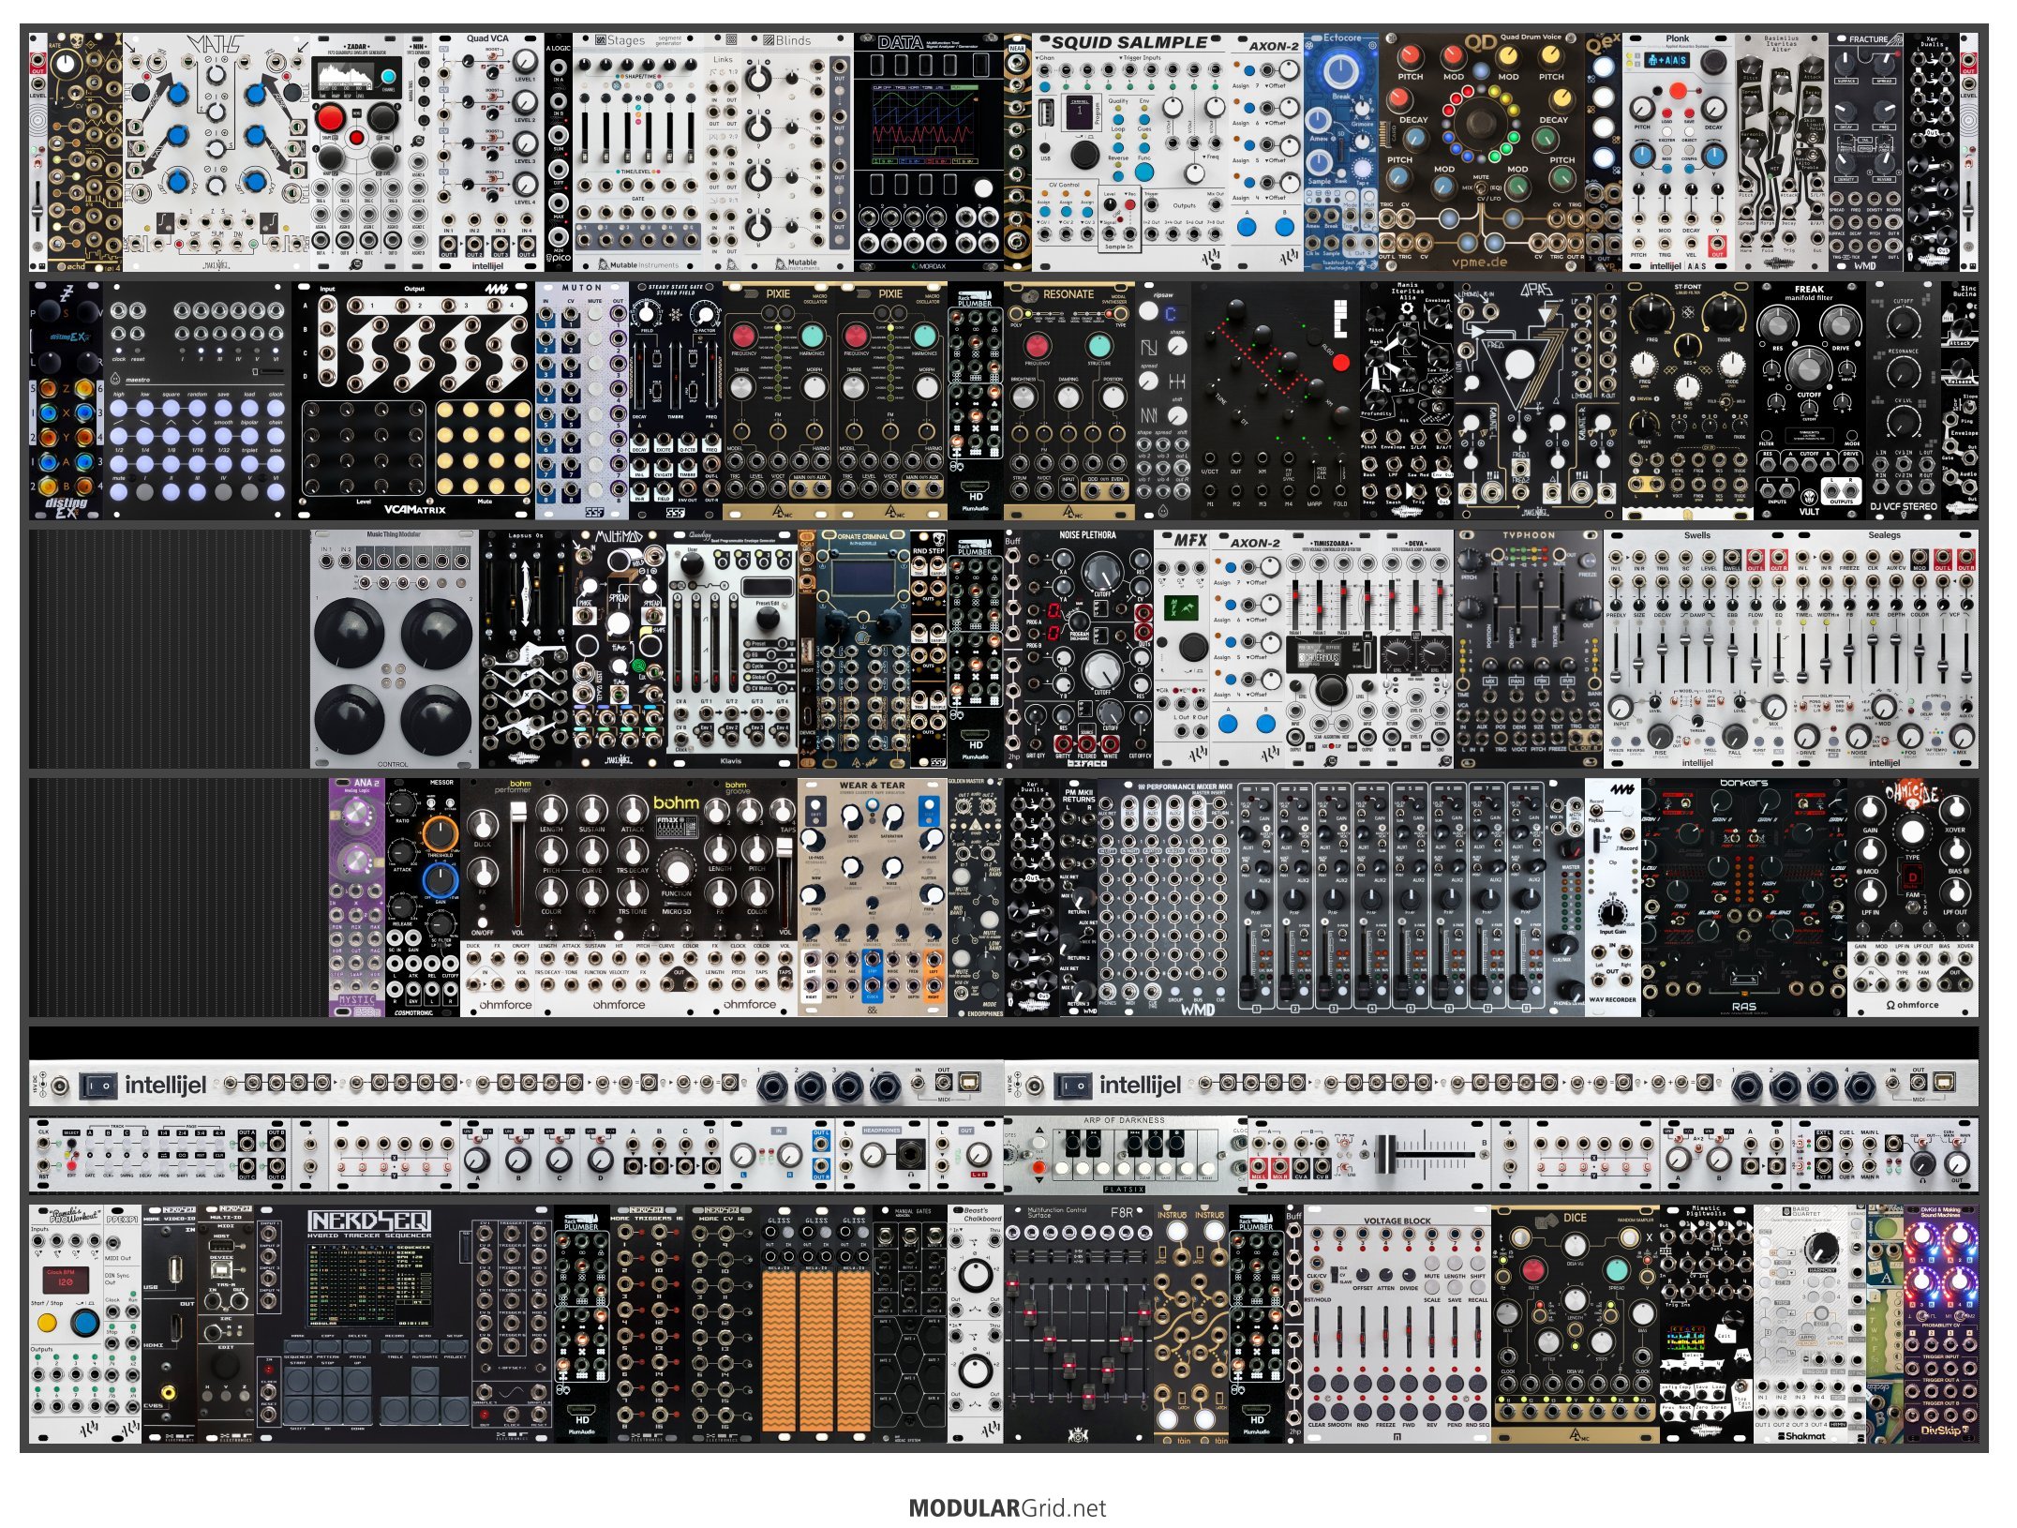Viewport: 2017px width, 1528px height.
Task: Select the Typhoon granular module
Action: coord(1528,649)
